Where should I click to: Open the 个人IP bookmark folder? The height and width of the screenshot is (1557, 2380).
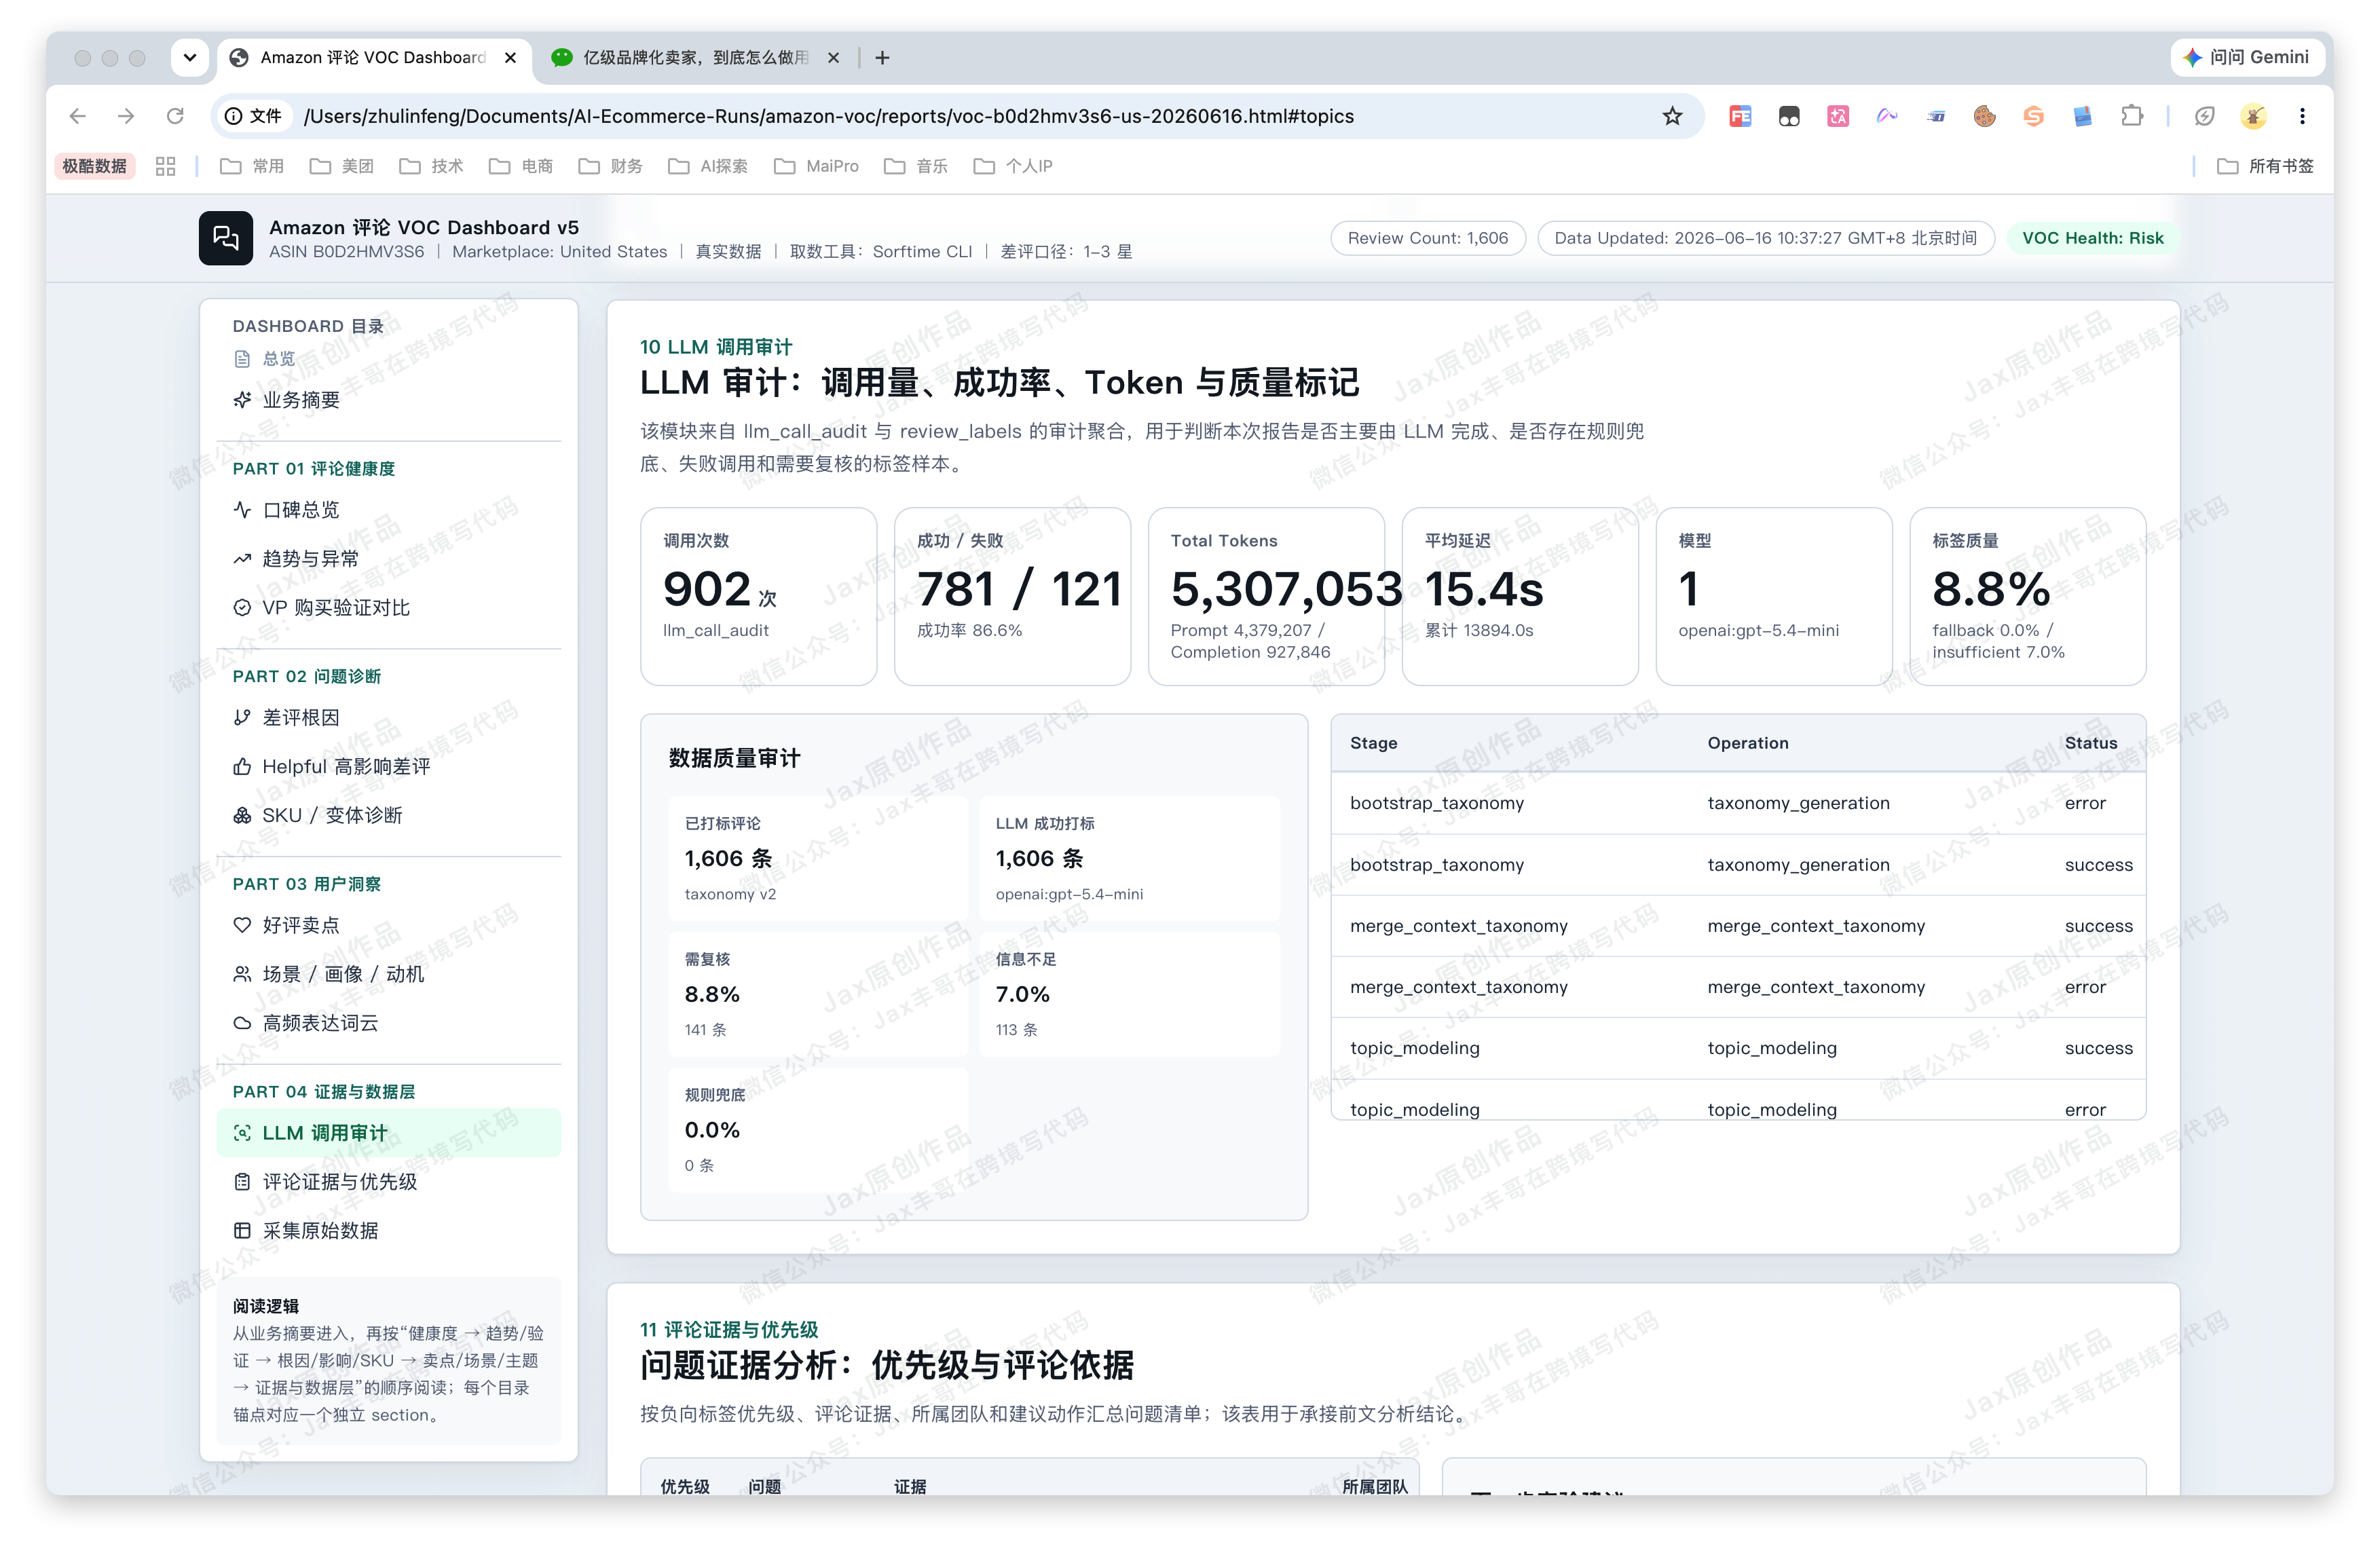coord(1013,166)
